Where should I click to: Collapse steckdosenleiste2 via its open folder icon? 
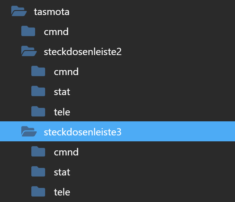(29, 51)
